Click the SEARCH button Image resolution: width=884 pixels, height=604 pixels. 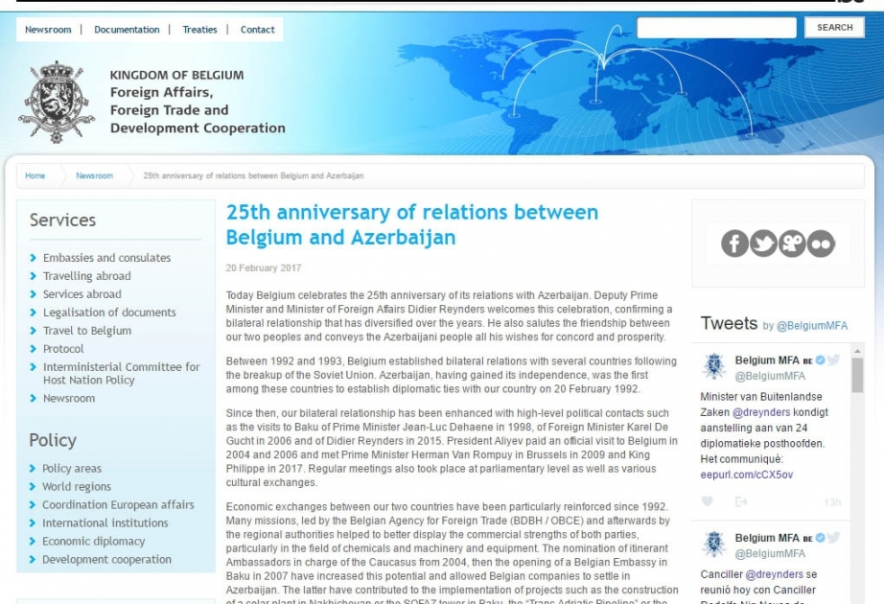834,27
